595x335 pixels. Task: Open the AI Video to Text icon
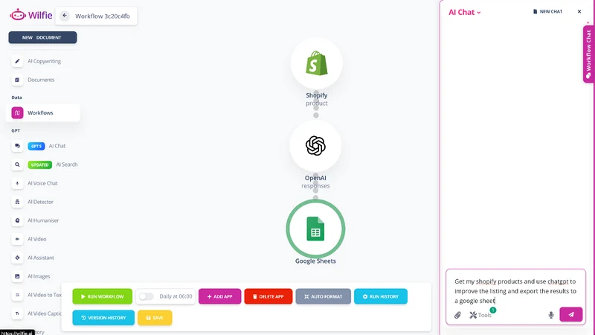click(x=17, y=295)
